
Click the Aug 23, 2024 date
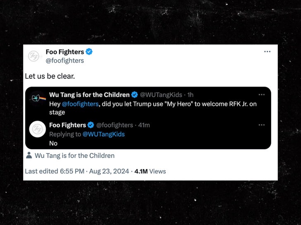pyautogui.click(x=111, y=171)
